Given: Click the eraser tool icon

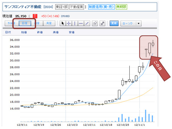Looking at the screenshot, I should click(x=95, y=23).
